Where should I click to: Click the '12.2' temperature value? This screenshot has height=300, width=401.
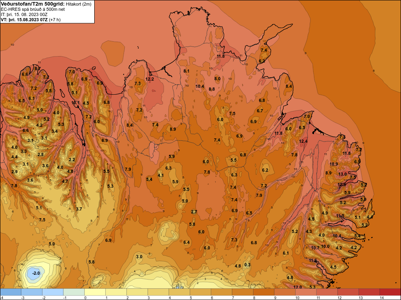click(150, 79)
